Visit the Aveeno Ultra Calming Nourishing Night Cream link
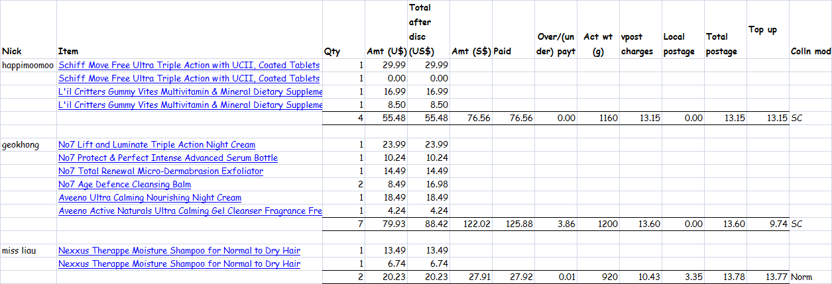This screenshot has width=832, height=284. click(150, 198)
